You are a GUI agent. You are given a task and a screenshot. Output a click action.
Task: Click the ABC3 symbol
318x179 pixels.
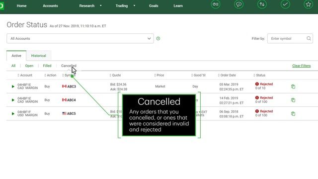pyautogui.click(x=72, y=87)
